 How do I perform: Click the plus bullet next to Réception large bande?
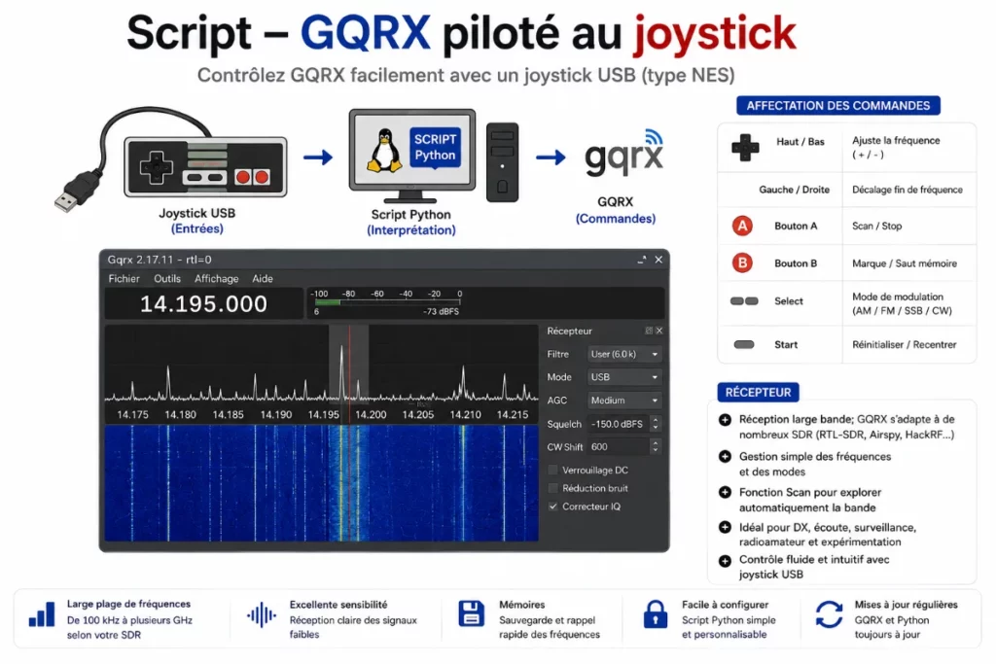[725, 420]
